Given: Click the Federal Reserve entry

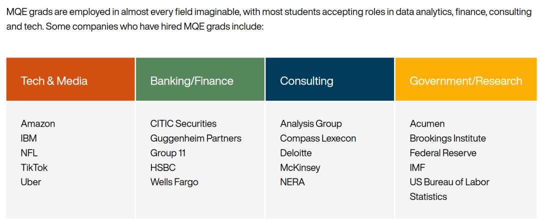Looking at the screenshot, I should point(443,153).
